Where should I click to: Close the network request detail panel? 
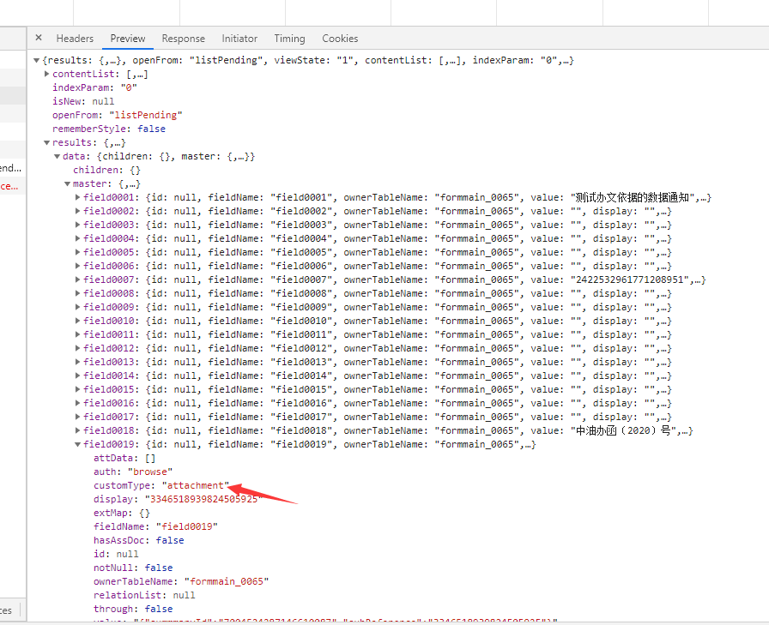tap(39, 39)
